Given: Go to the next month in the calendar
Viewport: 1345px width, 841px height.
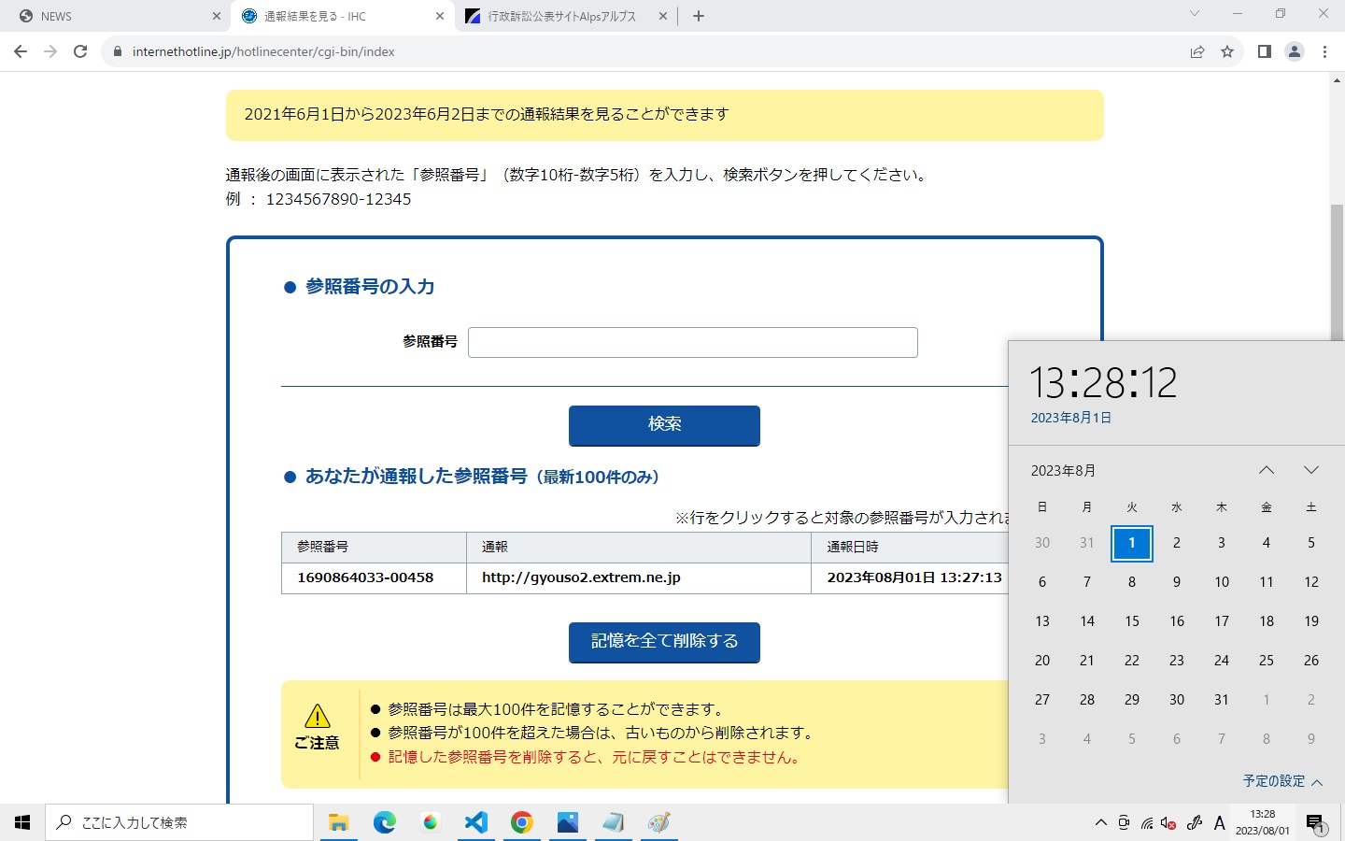Looking at the screenshot, I should (x=1311, y=470).
